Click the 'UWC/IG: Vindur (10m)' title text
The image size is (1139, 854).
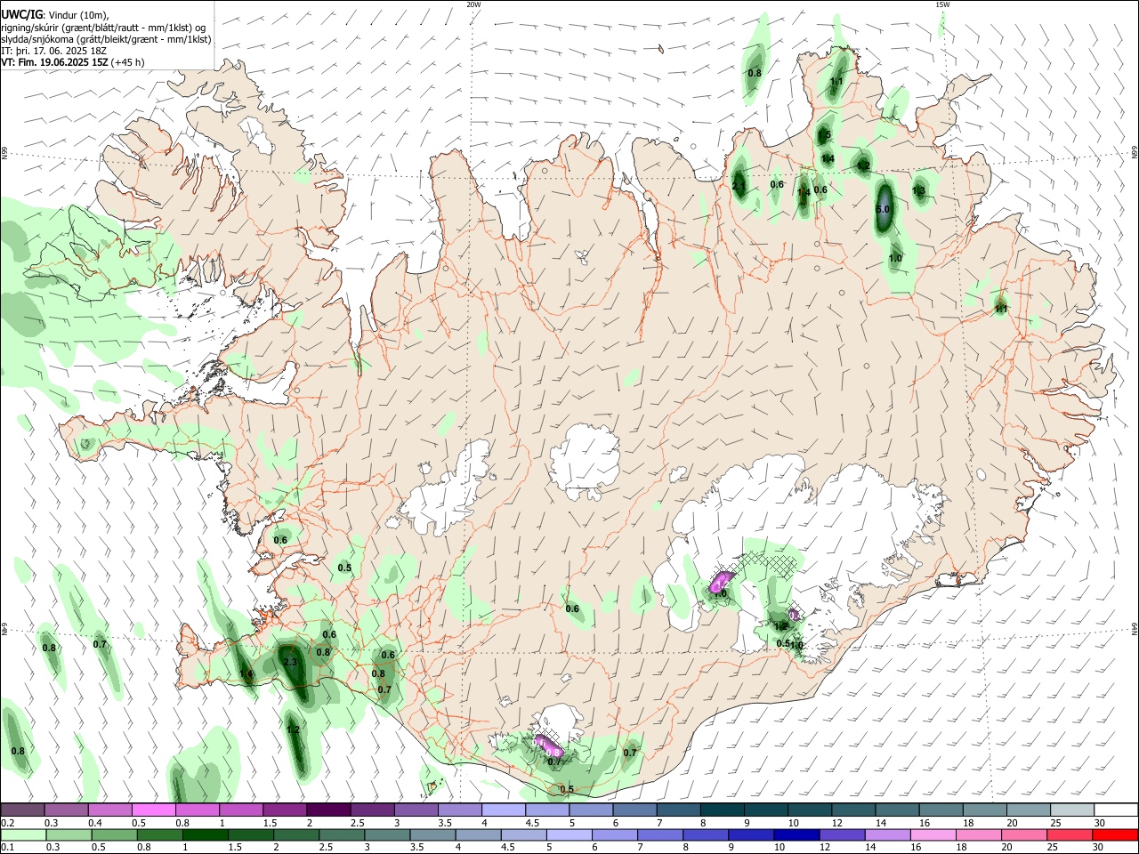pos(55,15)
